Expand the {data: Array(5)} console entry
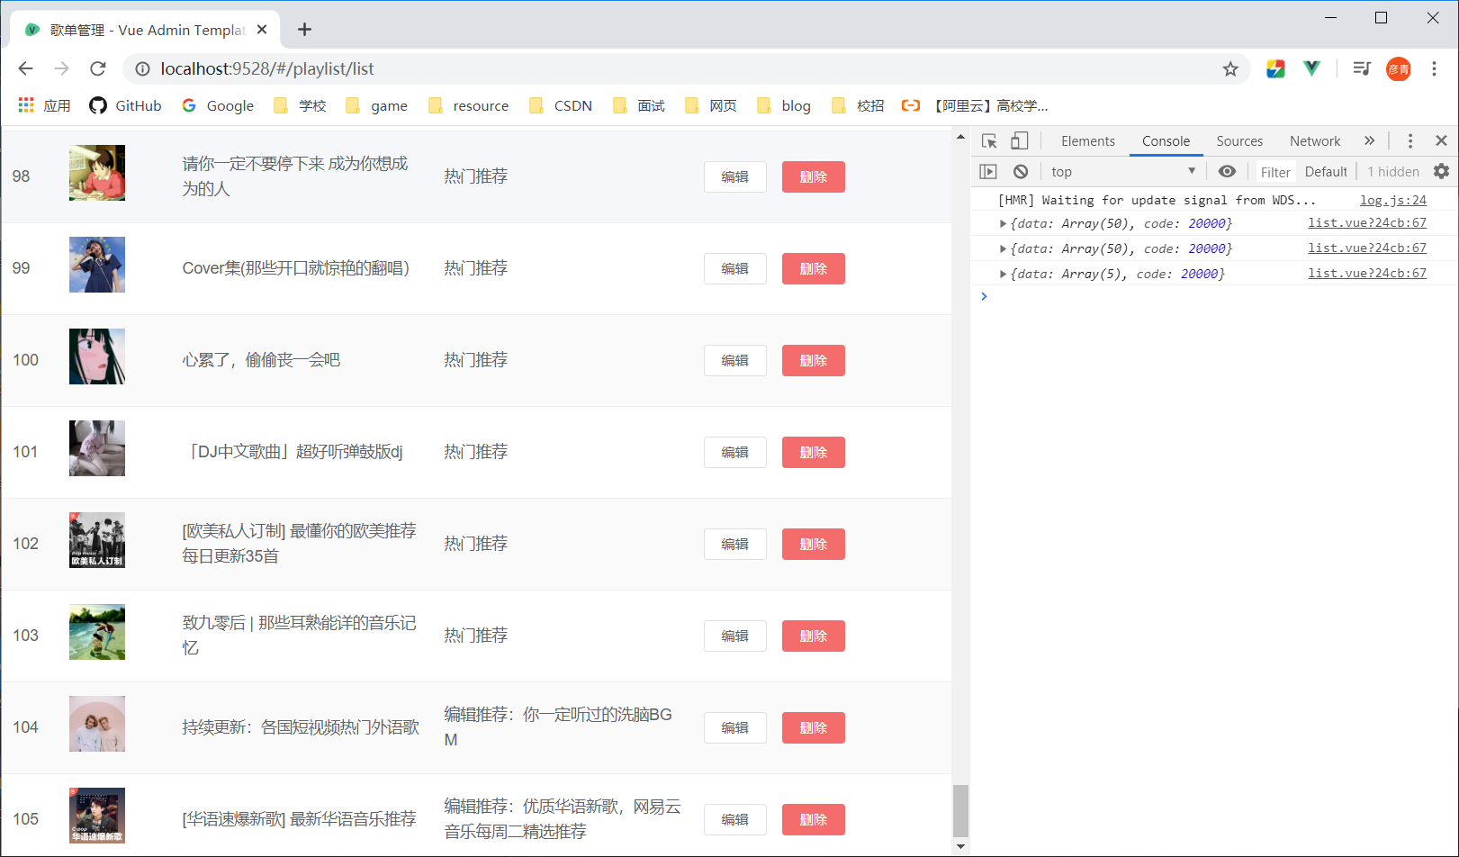1459x857 pixels. coord(1003,273)
